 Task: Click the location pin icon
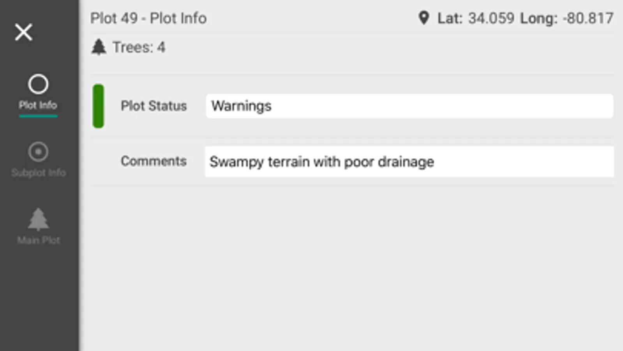click(x=424, y=18)
